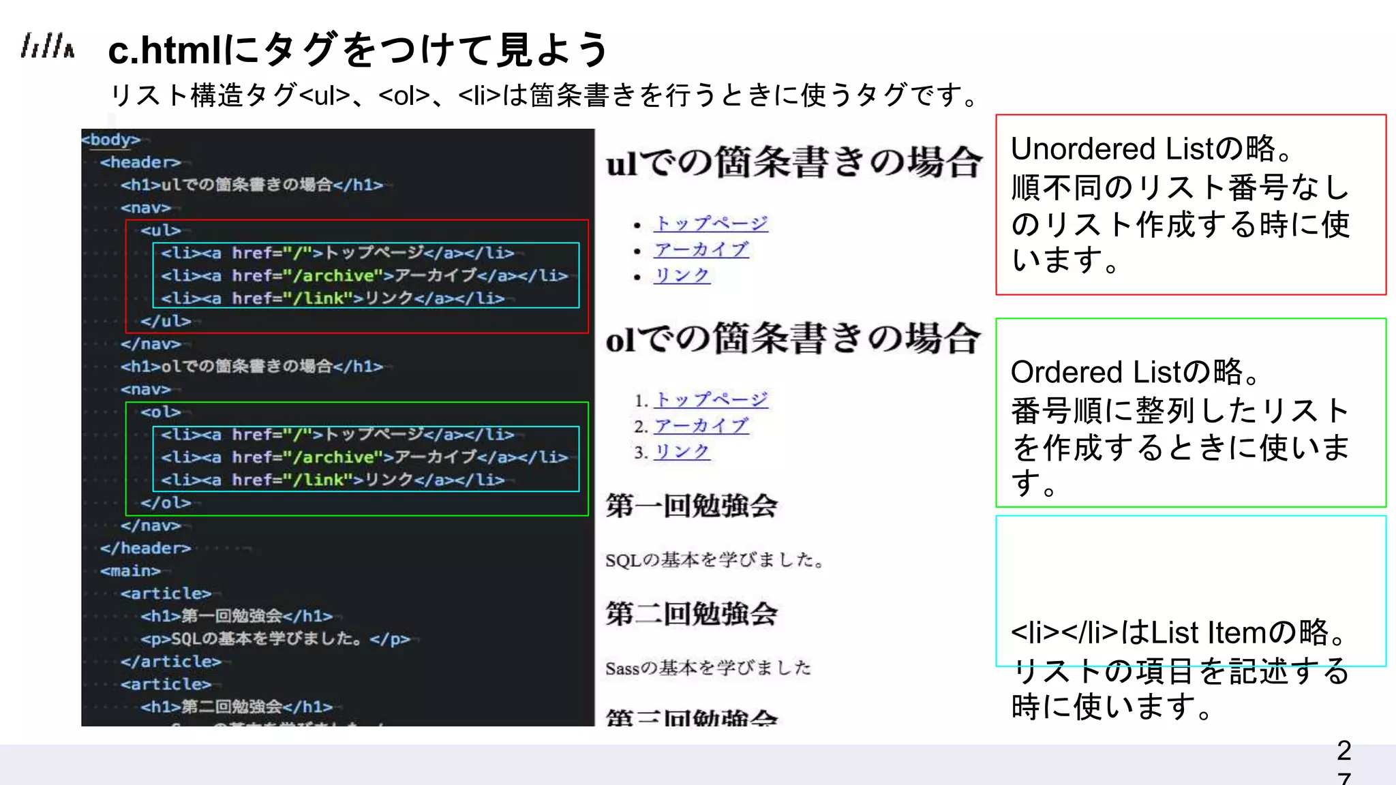This screenshot has width=1396, height=785.
Task: Click the subtitle line starting with リスト構造タグ
Action: [545, 95]
